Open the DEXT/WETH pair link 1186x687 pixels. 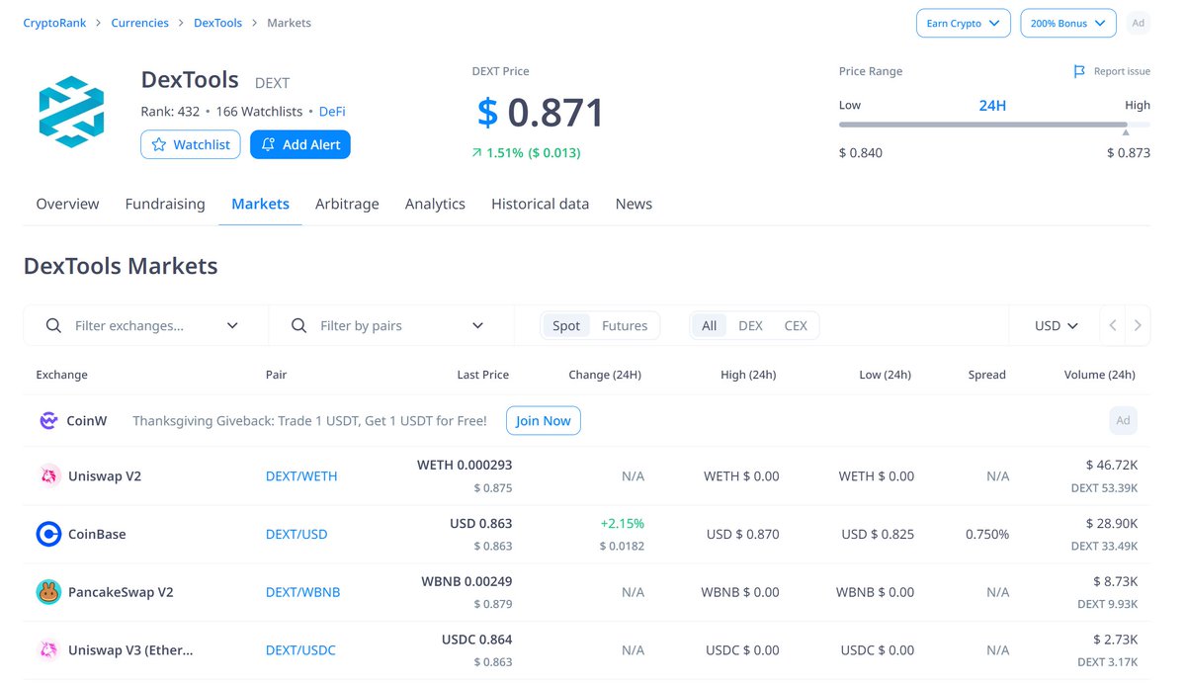point(301,475)
